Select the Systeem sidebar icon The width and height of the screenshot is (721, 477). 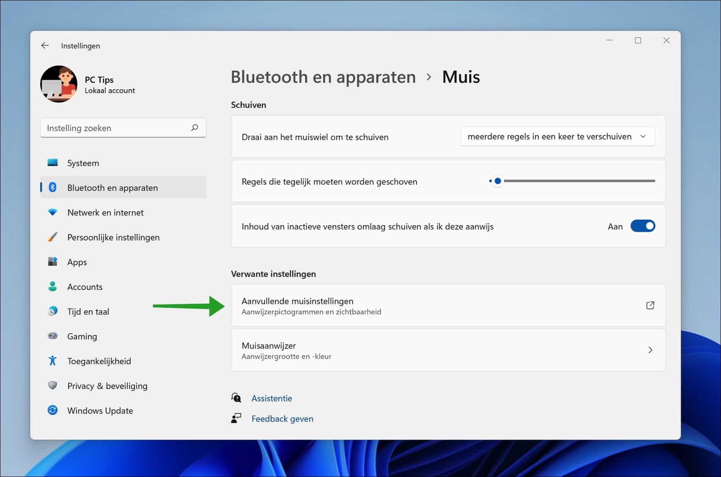[53, 163]
